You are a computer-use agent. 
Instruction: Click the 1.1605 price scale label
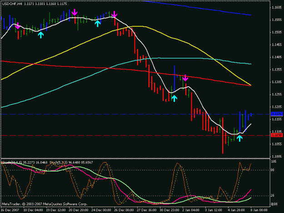tap(277, 7)
